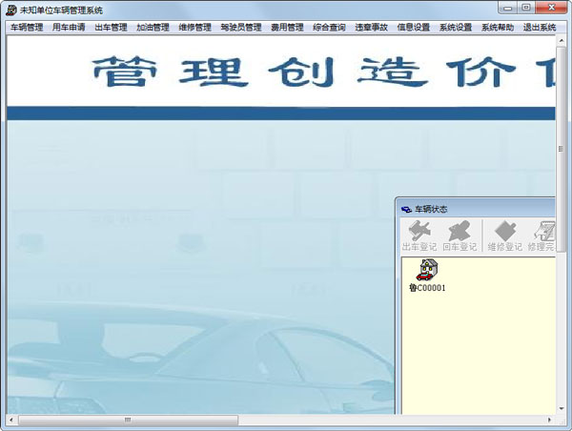Click the vertical scrollbar up arrow
This screenshot has height=431, width=572.
tap(562, 41)
